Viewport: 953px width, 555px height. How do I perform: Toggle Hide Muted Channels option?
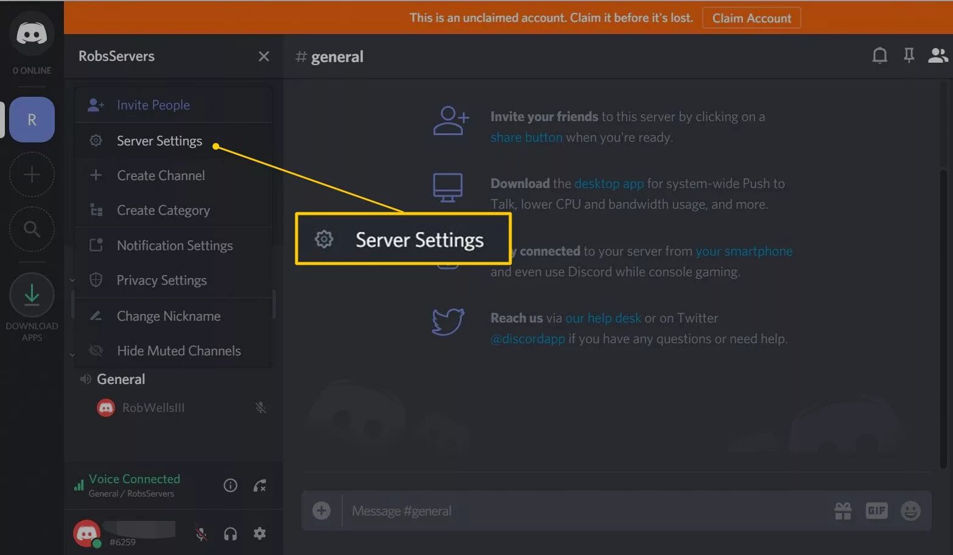(x=174, y=351)
